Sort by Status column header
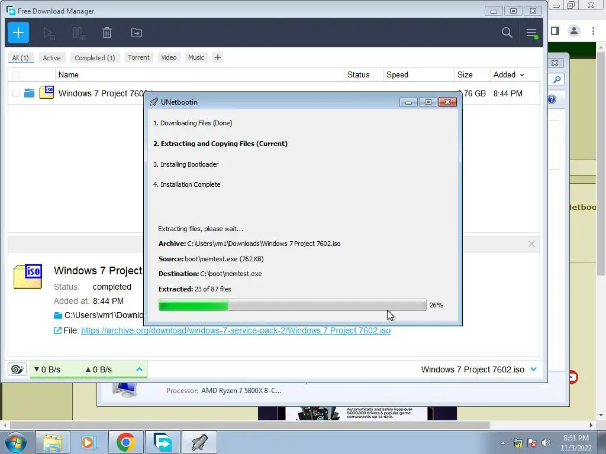The image size is (606, 454). pos(358,74)
